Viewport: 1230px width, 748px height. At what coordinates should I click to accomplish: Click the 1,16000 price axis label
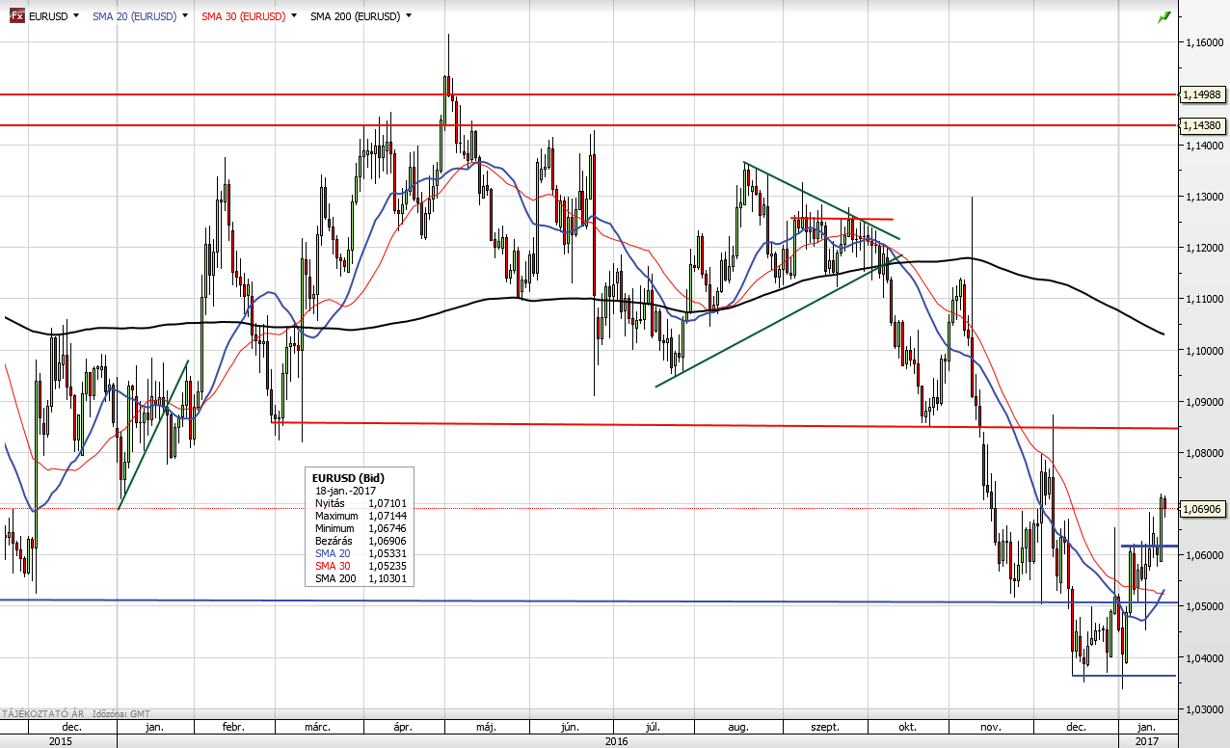pos(1206,43)
